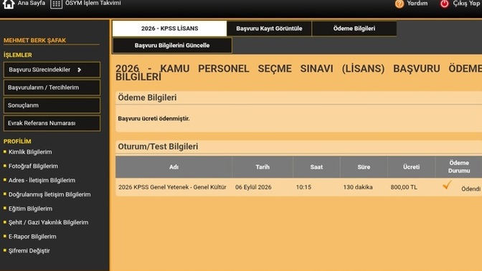Switch to Başvuru Kayıt Görüntüle tab
The height and width of the screenshot is (271, 482).
269,29
